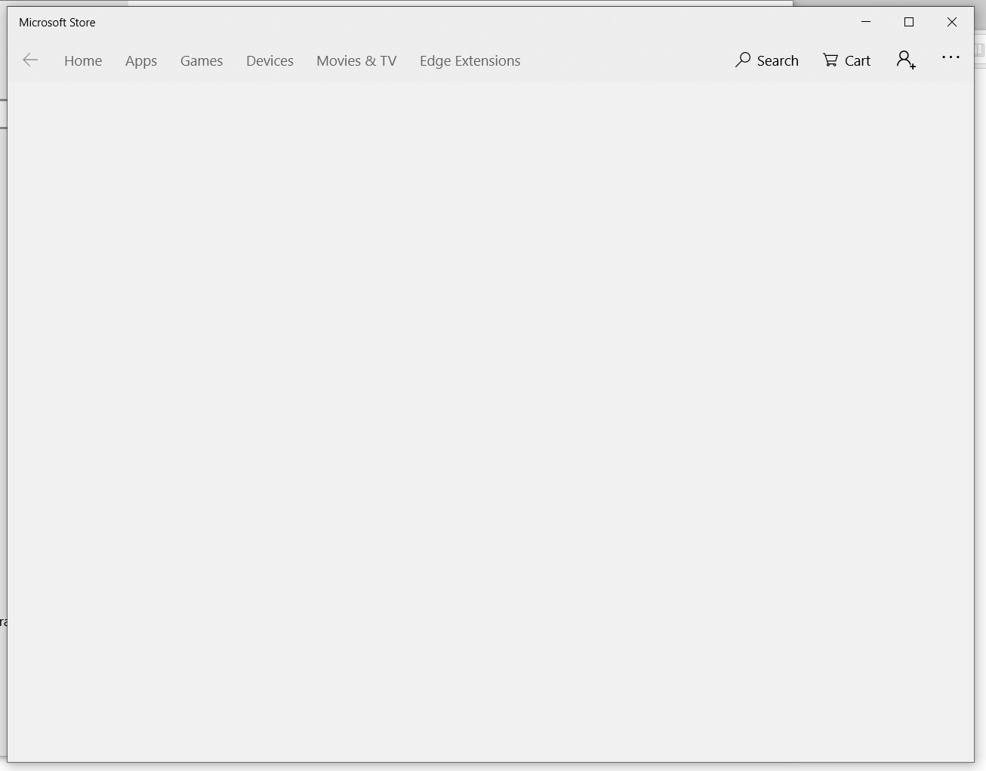Click the Search button
This screenshot has width=986, height=771.
click(767, 60)
